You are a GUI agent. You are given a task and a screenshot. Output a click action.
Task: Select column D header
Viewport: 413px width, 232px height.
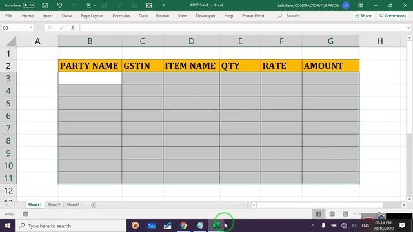tap(191, 41)
